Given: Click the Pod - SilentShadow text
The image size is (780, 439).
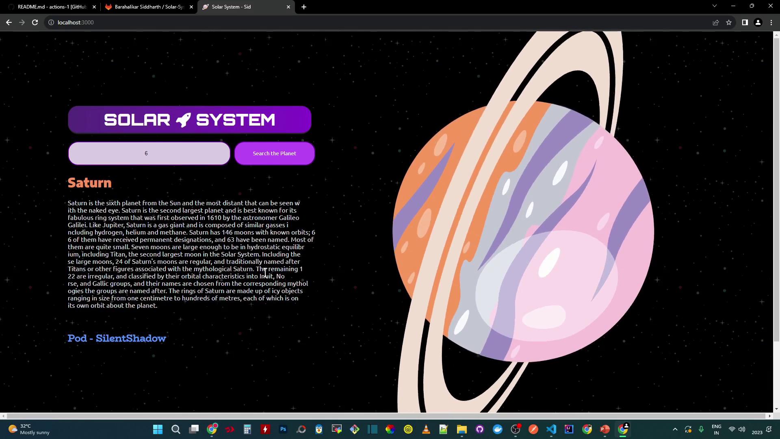Looking at the screenshot, I should pos(117,338).
